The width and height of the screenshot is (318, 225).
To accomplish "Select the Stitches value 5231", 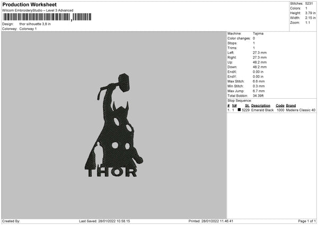I will coord(309,4).
